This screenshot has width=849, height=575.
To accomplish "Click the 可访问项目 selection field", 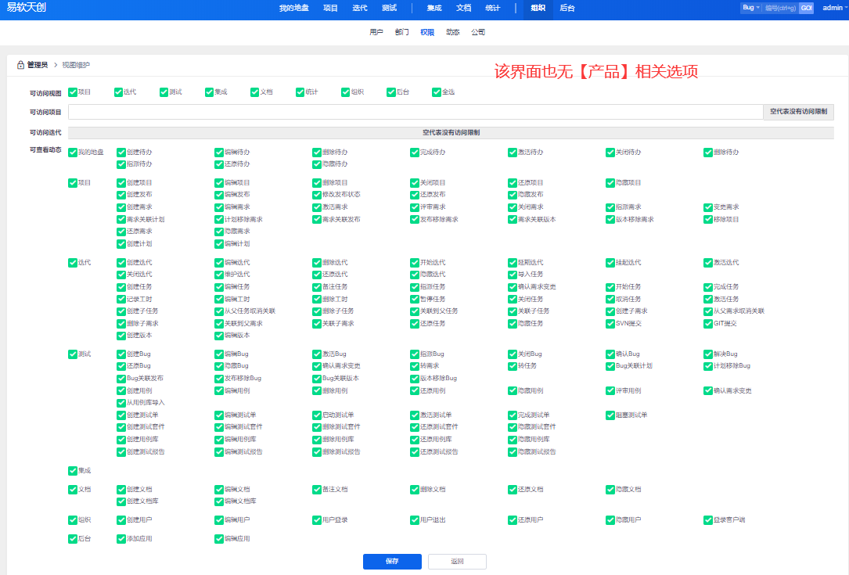I will pyautogui.click(x=415, y=112).
